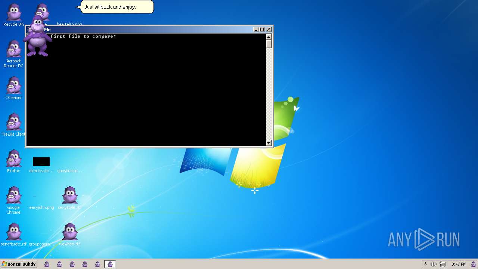478x269 pixels.
Task: Maximize the console window
Action: tap(262, 30)
